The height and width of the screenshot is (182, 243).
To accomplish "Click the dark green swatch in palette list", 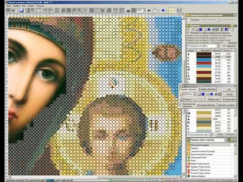I will 204,82.
